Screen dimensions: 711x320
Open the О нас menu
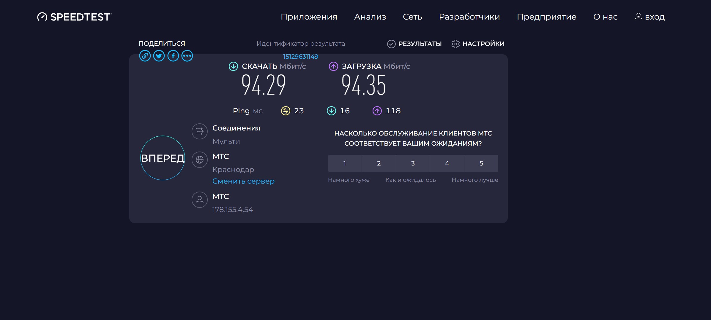606,17
